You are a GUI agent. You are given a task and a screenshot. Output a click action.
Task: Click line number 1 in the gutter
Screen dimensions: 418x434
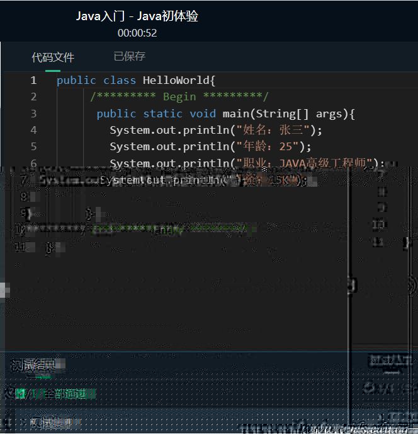(33, 81)
